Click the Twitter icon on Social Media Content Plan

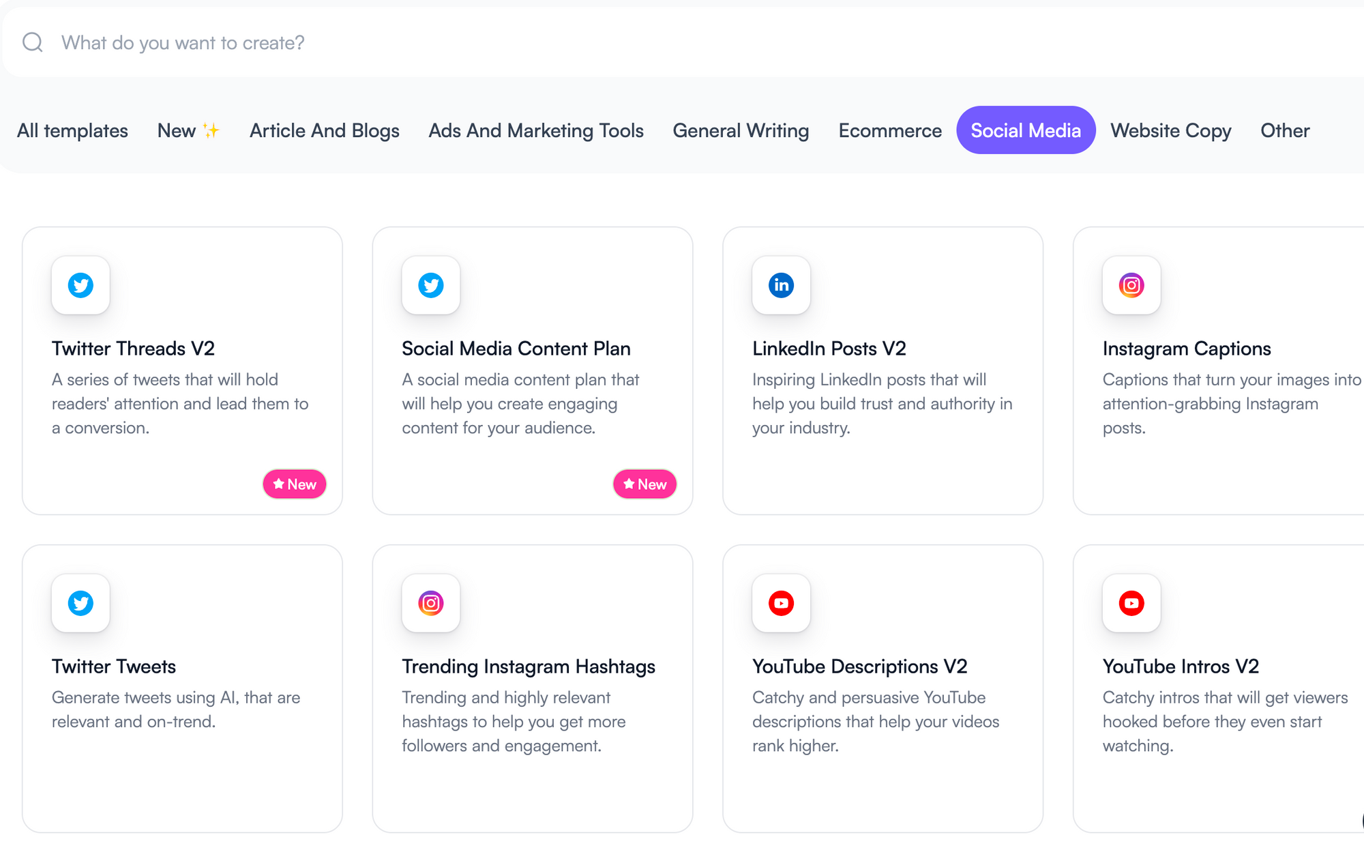(430, 286)
